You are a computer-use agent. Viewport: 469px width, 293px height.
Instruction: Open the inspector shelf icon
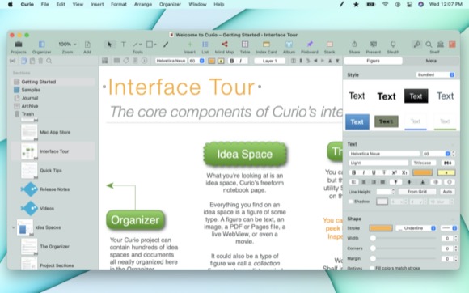(416, 45)
